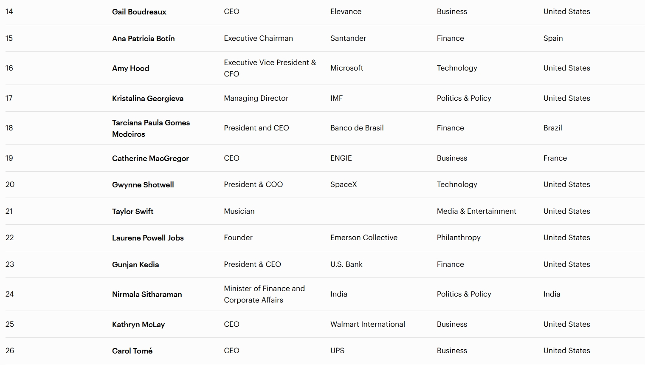The width and height of the screenshot is (645, 365).
Task: Click Gwynne Shotwell's name
Action: pyautogui.click(x=143, y=185)
